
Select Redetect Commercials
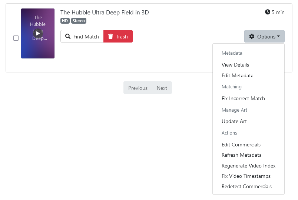click(246, 186)
